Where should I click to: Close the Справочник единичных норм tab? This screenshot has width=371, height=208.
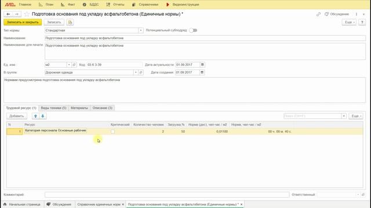(x=123, y=204)
